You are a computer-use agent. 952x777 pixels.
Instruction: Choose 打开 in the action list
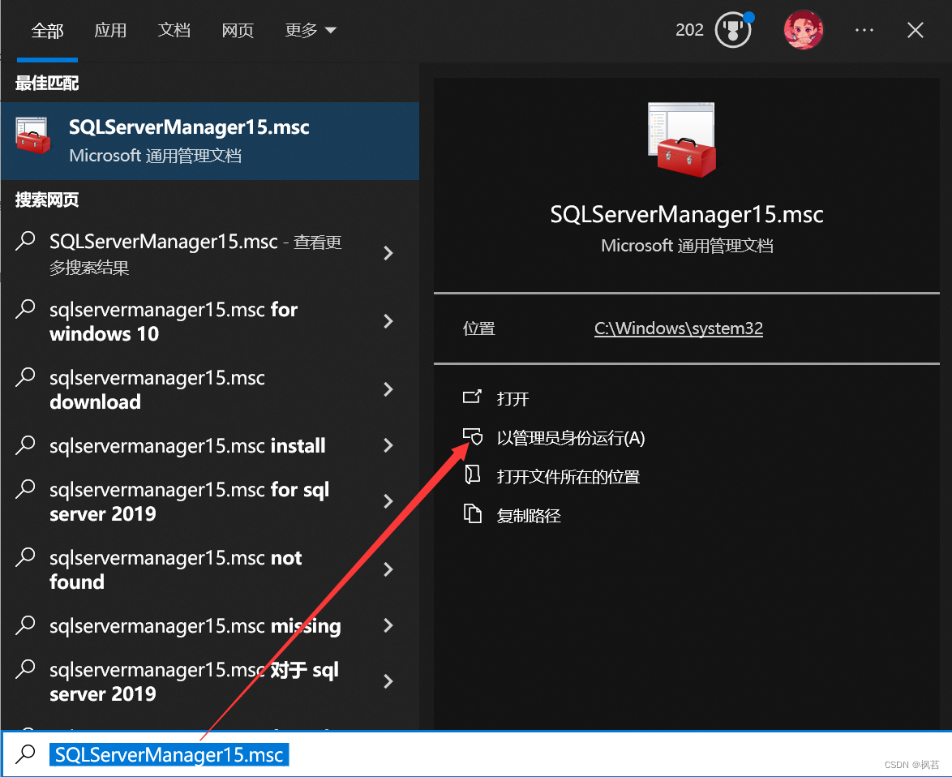point(513,398)
